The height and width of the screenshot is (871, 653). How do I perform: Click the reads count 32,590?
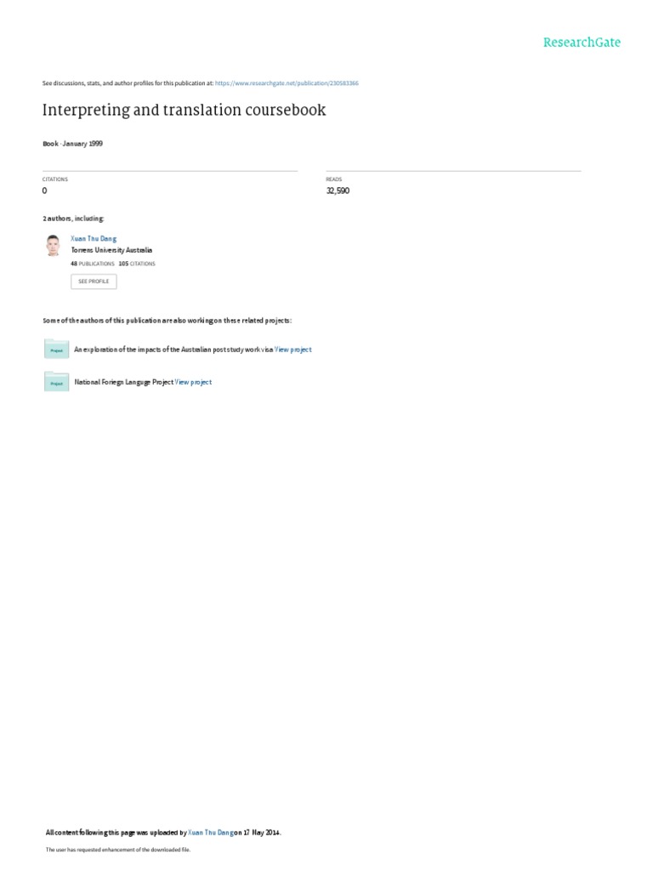(338, 191)
